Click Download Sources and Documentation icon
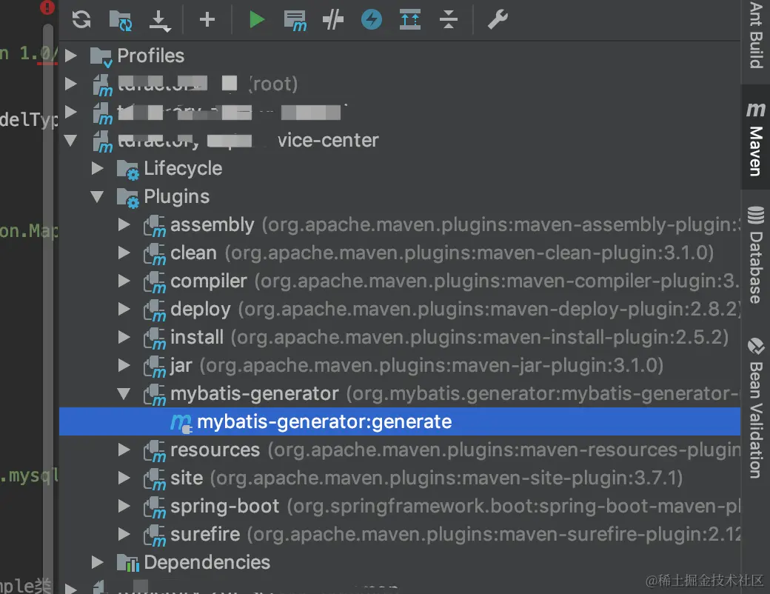 pos(160,21)
